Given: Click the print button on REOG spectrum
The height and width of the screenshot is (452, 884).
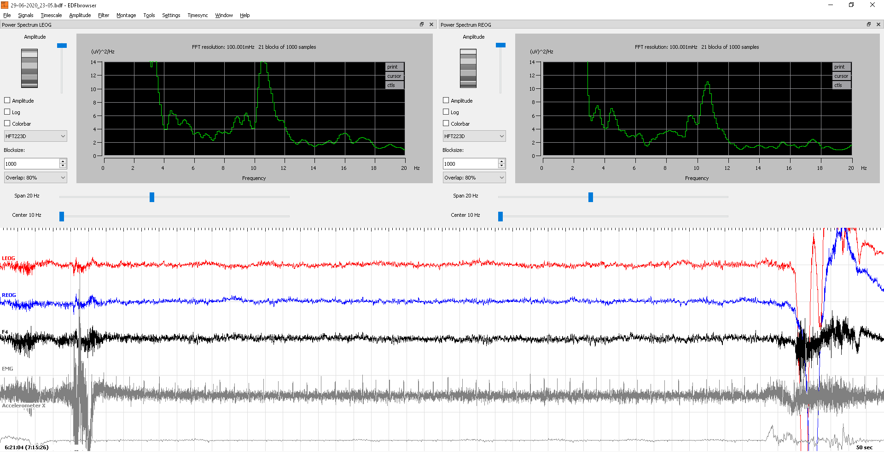Looking at the screenshot, I should (842, 67).
